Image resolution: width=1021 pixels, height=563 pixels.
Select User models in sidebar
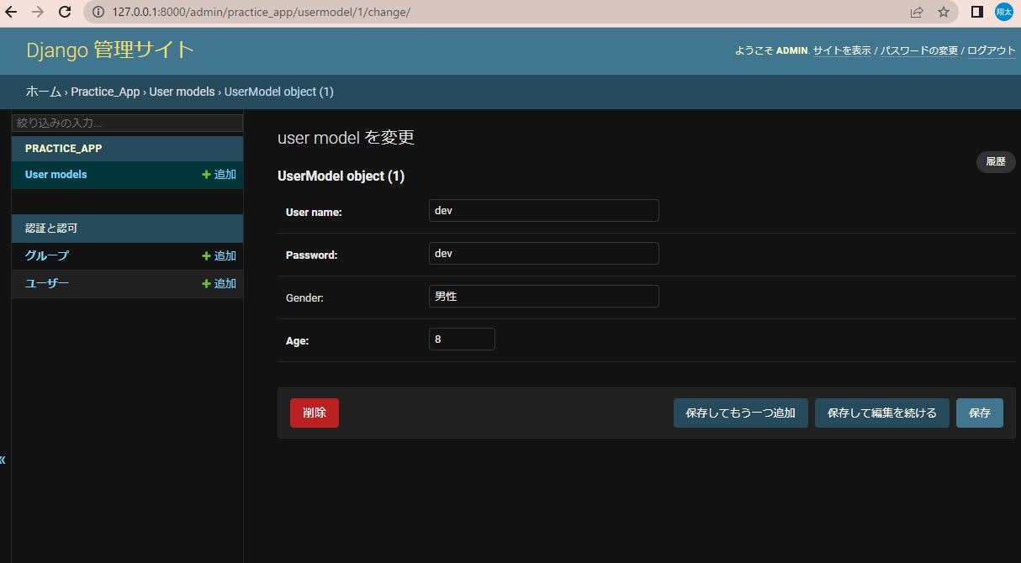56,175
